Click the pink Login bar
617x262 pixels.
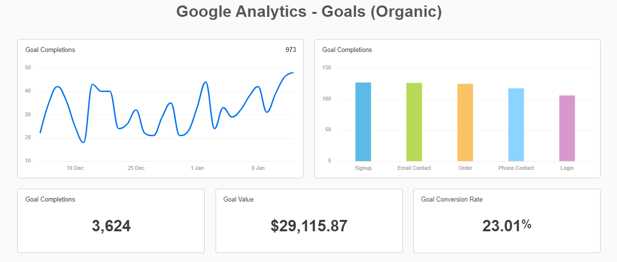pos(567,128)
